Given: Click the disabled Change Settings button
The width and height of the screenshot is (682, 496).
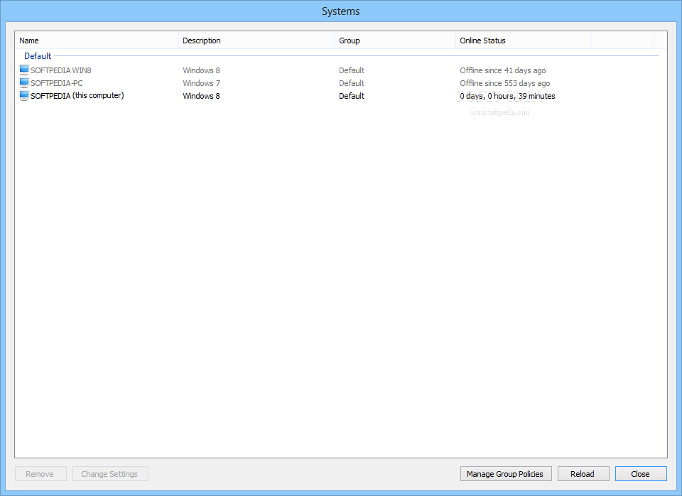Looking at the screenshot, I should click(x=110, y=474).
